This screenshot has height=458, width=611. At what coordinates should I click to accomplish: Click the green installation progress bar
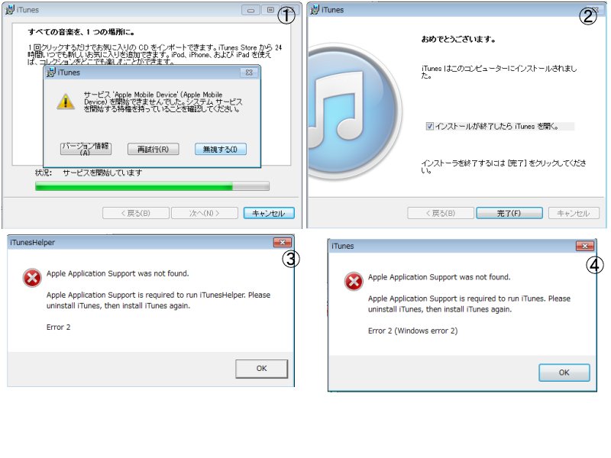point(152,186)
